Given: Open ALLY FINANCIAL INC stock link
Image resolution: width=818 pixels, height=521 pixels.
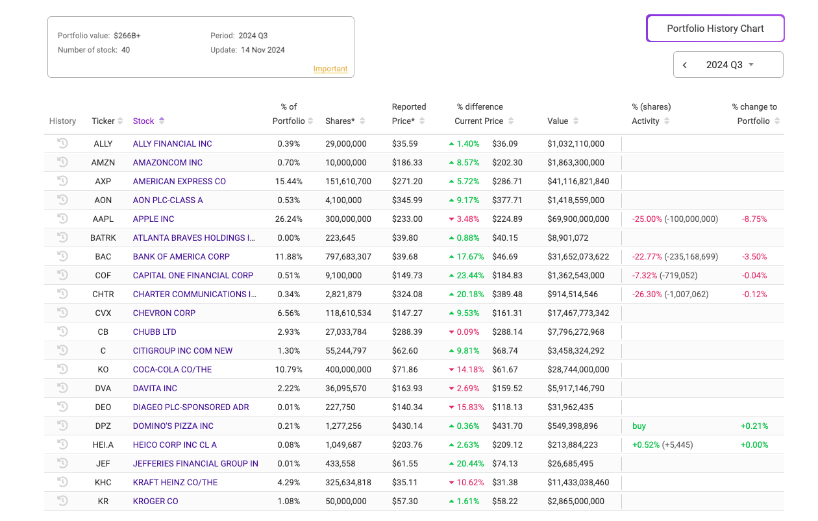Looking at the screenshot, I should point(173,143).
